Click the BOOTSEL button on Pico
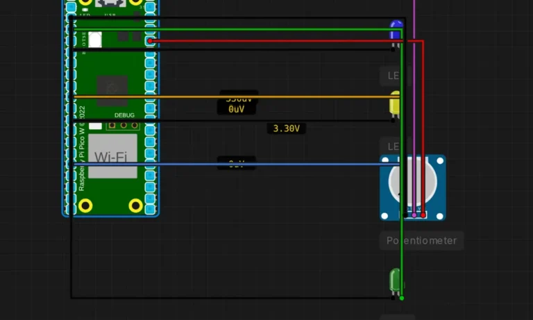The image size is (533, 320). tap(95, 40)
